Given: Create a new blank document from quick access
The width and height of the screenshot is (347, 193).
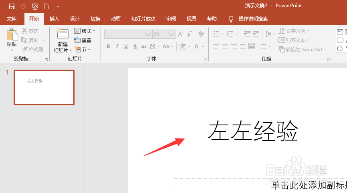Looking at the screenshot, I should (x=46, y=6).
